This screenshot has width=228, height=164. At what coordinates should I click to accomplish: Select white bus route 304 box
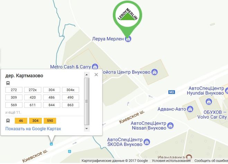pos(52,90)
